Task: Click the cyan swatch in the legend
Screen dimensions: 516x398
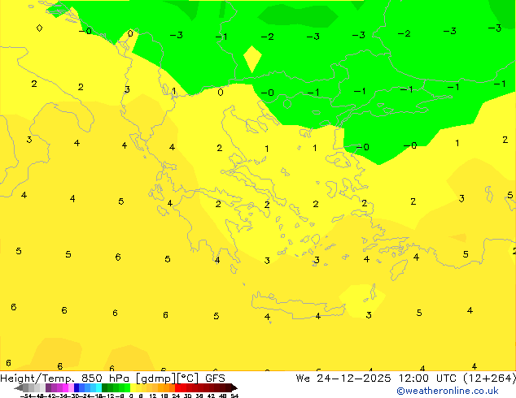Action: pos(98,387)
